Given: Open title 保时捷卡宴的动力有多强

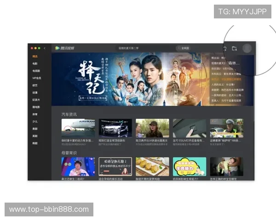Looking at the screenshot, I should point(77,140).
